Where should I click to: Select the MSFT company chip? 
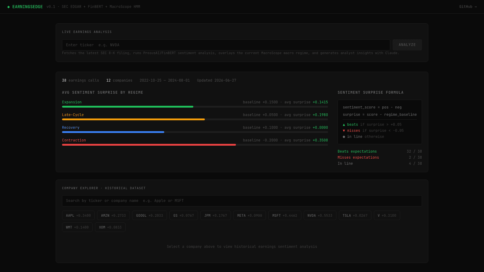(x=285, y=215)
